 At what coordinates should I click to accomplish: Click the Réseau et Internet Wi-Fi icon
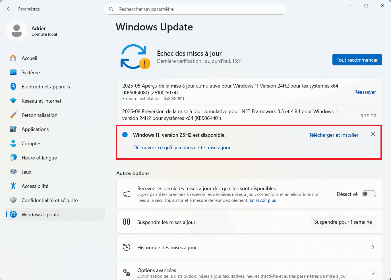(x=13, y=101)
